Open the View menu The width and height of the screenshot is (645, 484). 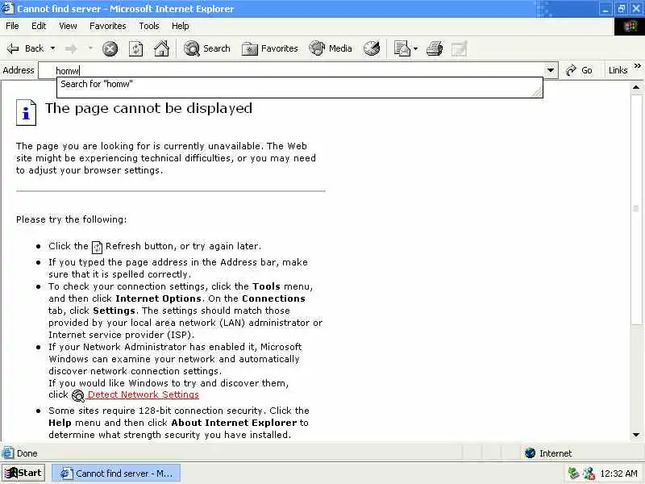(x=68, y=26)
